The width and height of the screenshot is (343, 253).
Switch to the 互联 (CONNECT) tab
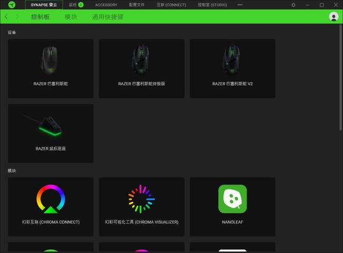(x=171, y=5)
